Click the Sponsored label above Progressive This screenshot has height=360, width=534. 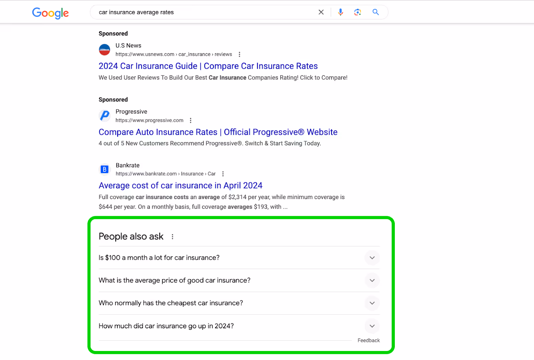point(113,100)
